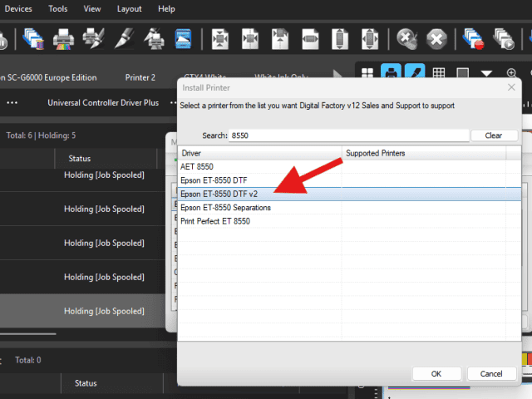
Task: Click the stacked print jobs toolbar icon
Action: (x=34, y=38)
